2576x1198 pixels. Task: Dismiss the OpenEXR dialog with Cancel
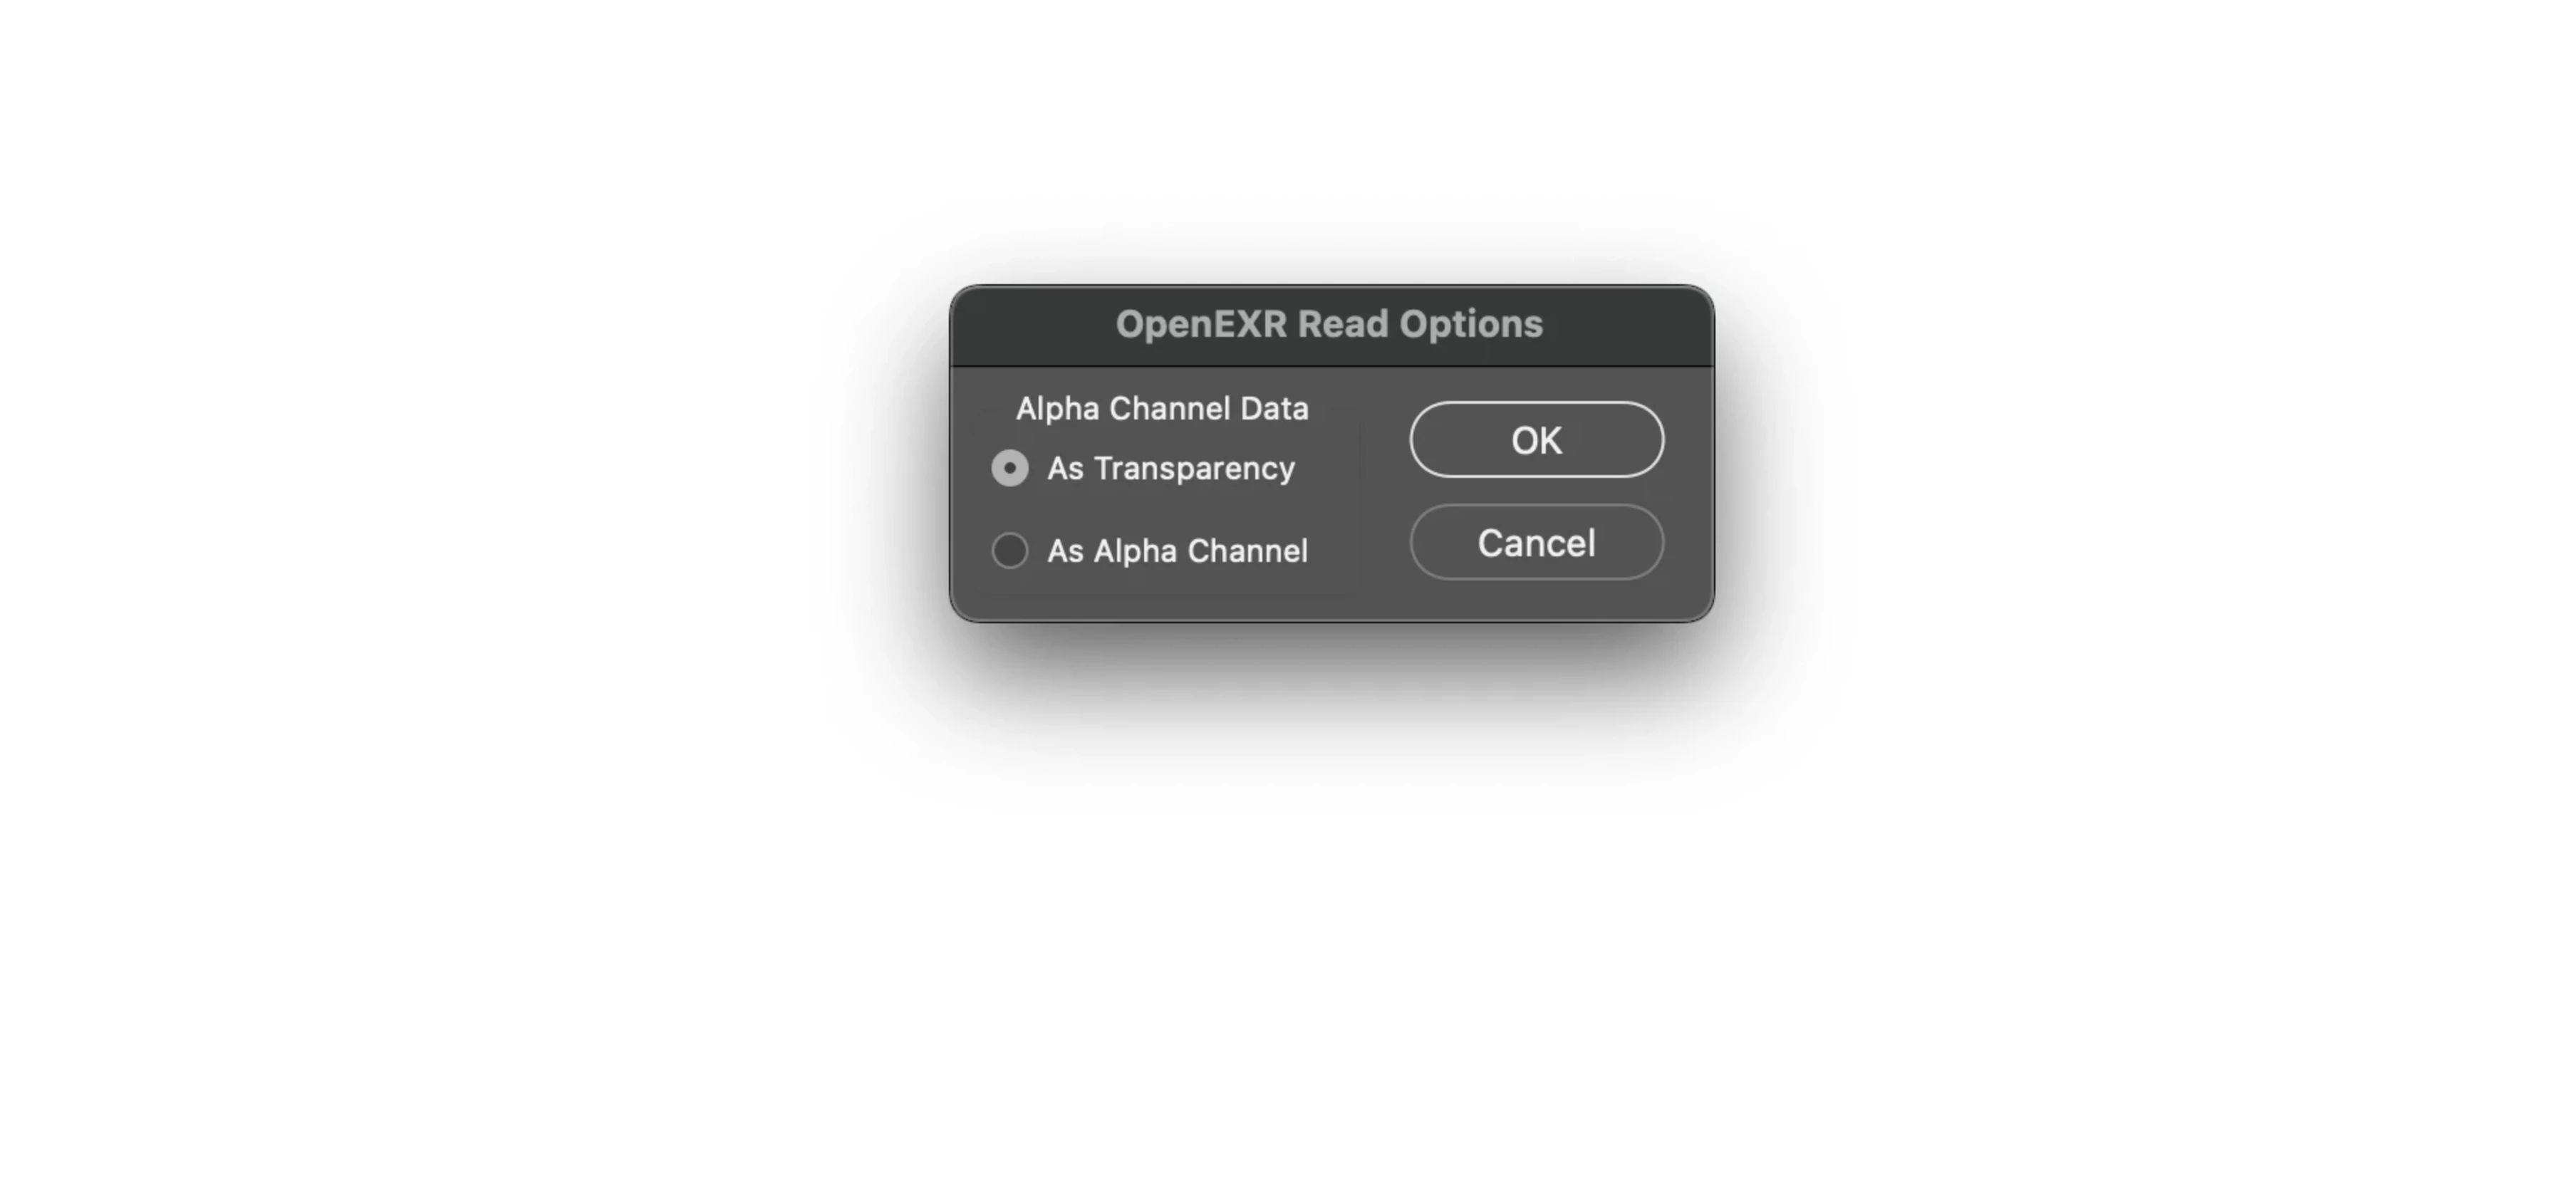tap(1536, 543)
